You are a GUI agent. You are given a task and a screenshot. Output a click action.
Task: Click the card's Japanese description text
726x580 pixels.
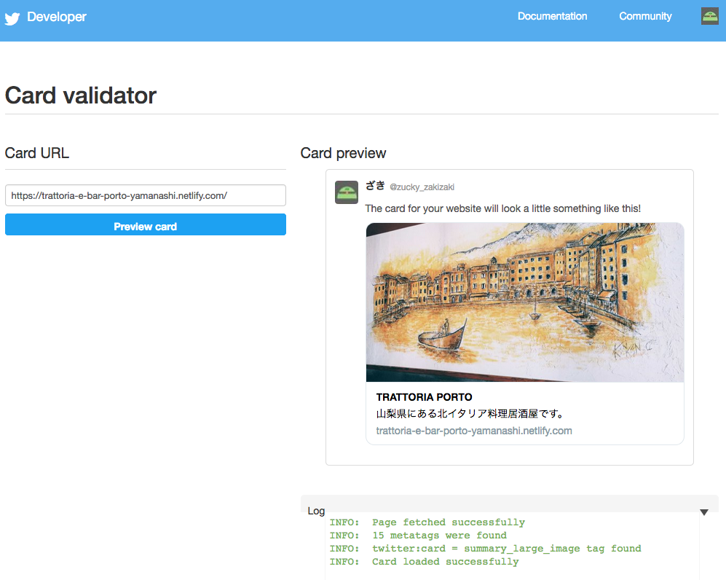[x=470, y=413]
